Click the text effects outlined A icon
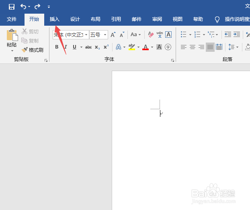The image size is (250, 210). pyautogui.click(x=118, y=47)
